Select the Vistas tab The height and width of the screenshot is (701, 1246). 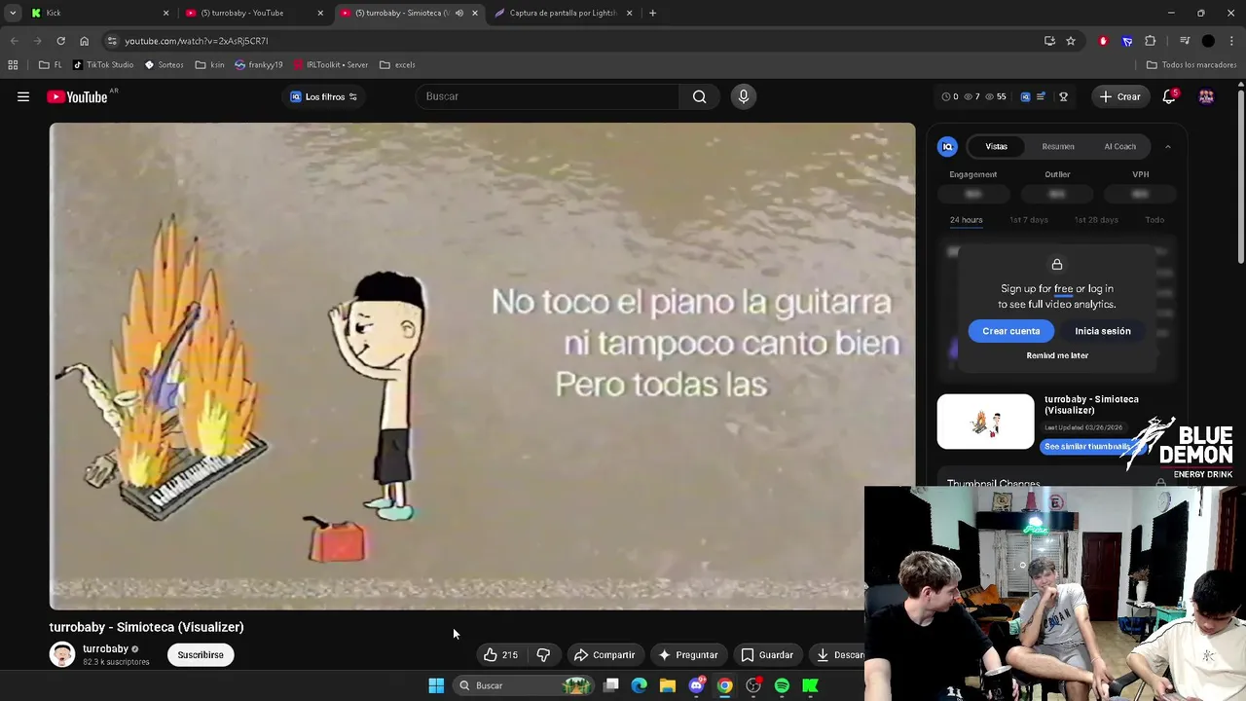click(996, 146)
